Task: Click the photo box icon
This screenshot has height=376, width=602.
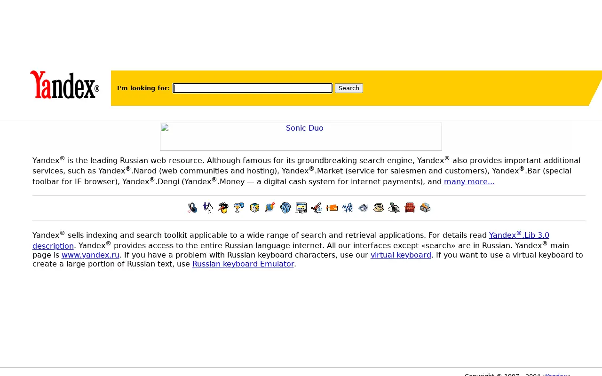Action: (425, 208)
